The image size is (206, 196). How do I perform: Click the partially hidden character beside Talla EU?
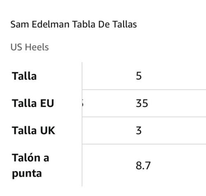click(82, 103)
